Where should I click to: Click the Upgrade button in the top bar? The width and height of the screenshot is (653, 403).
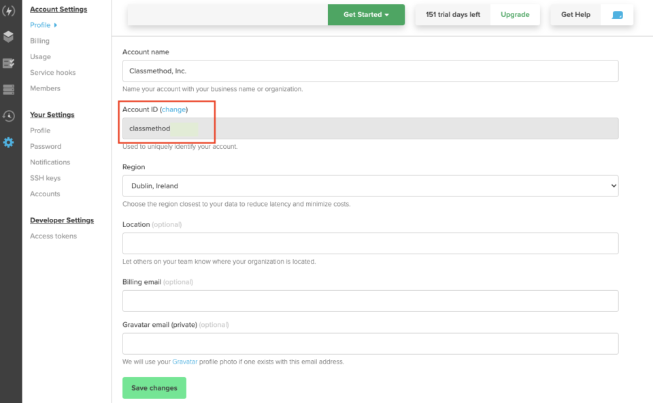pos(516,14)
